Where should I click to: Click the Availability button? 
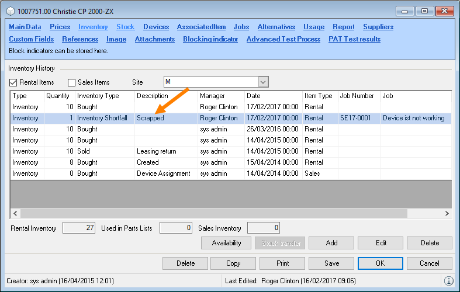[226, 243]
